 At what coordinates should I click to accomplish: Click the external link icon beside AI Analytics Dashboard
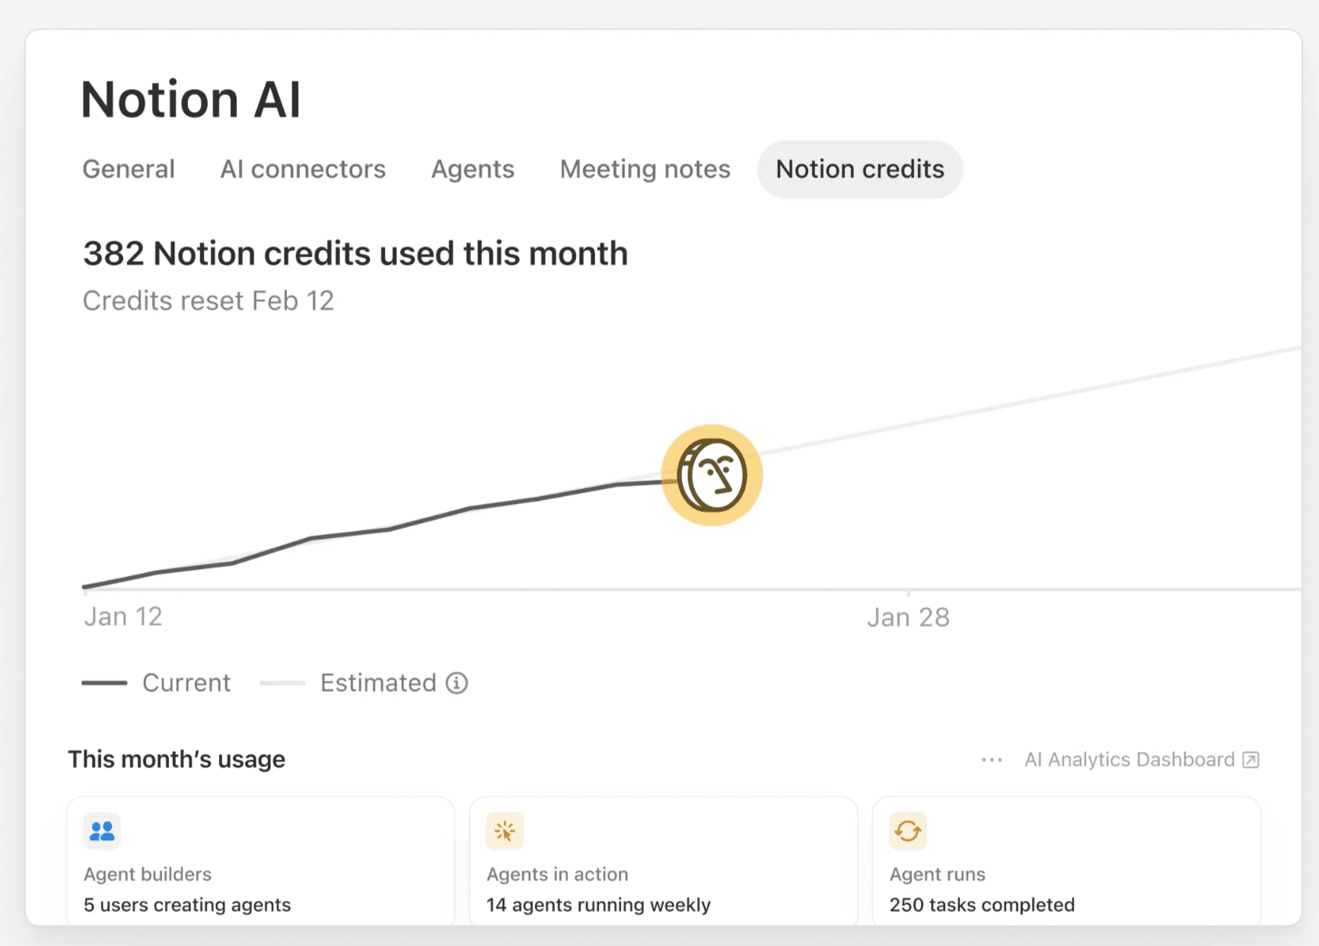1251,760
